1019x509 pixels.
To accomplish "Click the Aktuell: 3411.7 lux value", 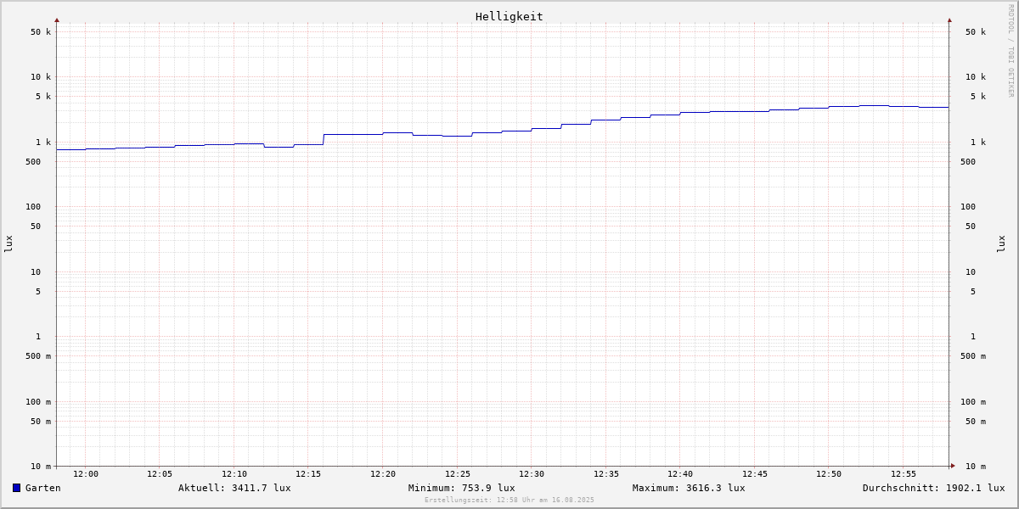I will click(234, 488).
